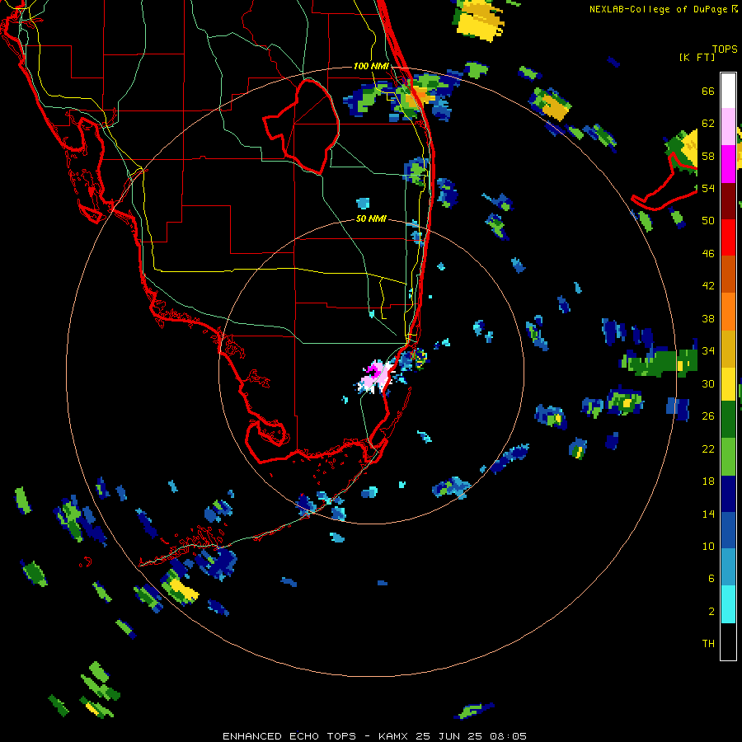742x742 pixels.
Task: Click the "66" legend value
Action: (x=708, y=92)
